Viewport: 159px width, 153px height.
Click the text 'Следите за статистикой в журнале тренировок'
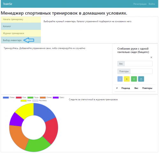[93, 100]
